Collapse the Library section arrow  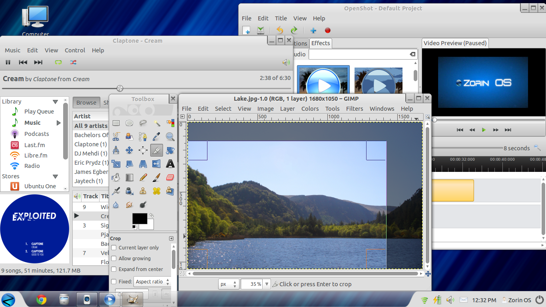click(x=55, y=102)
